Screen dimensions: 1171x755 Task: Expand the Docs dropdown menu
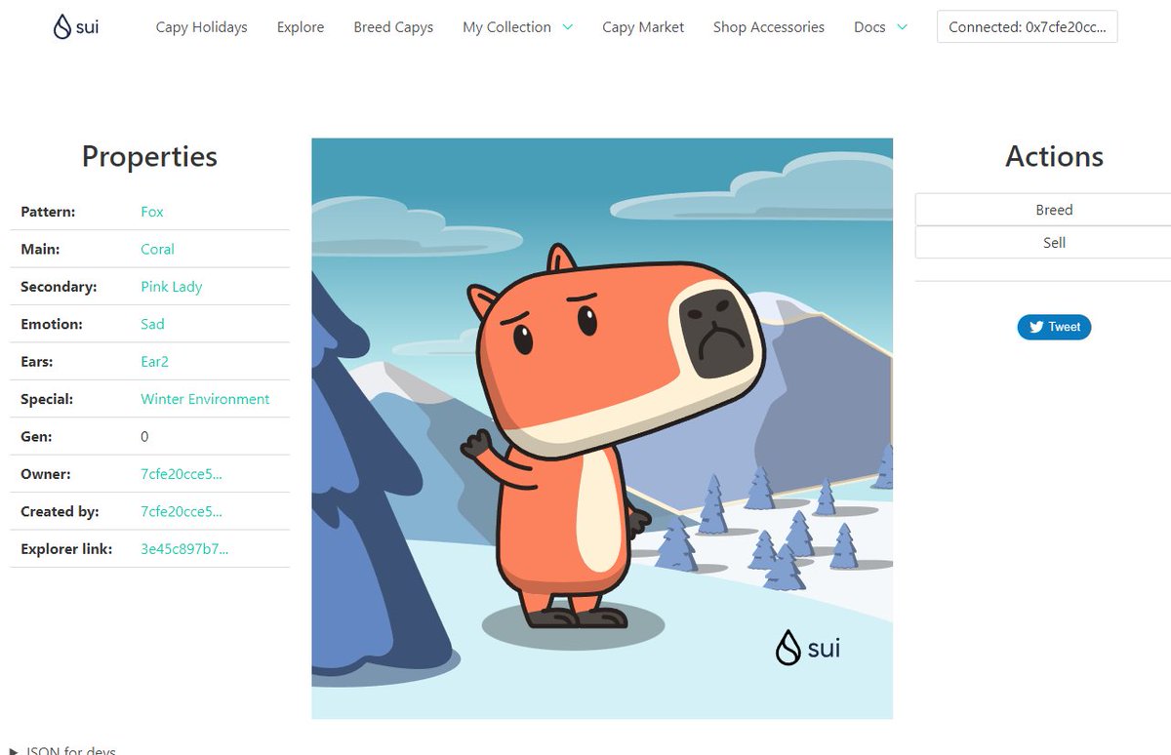coord(880,27)
